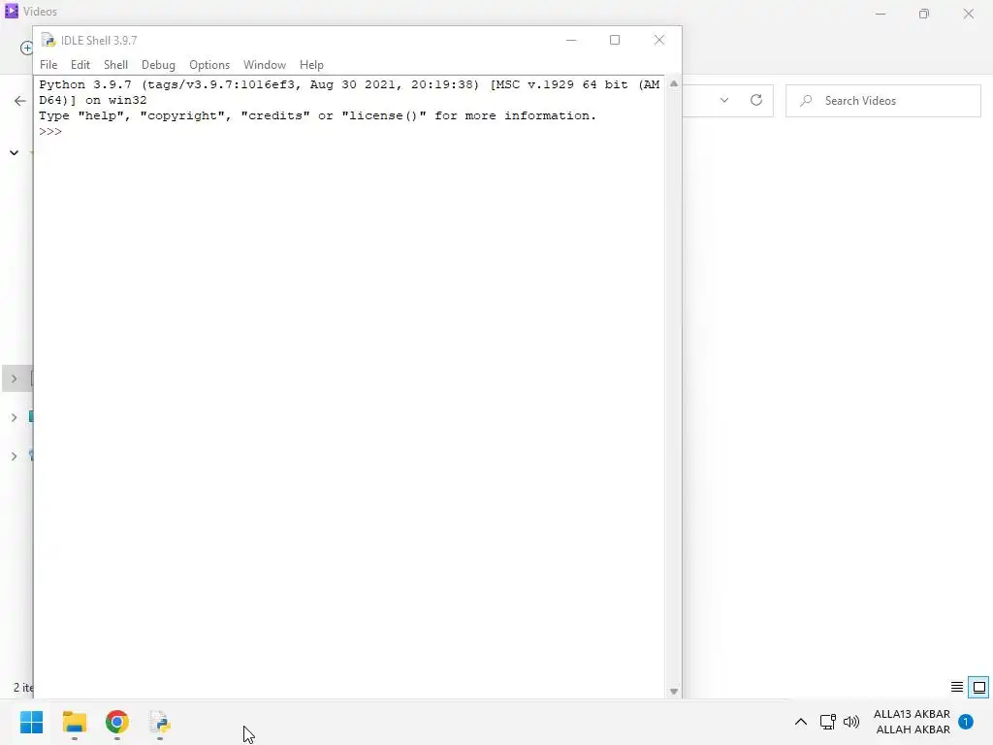993x745 pixels.
Task: Click the IDLE scrollbar up arrow
Action: (x=674, y=83)
